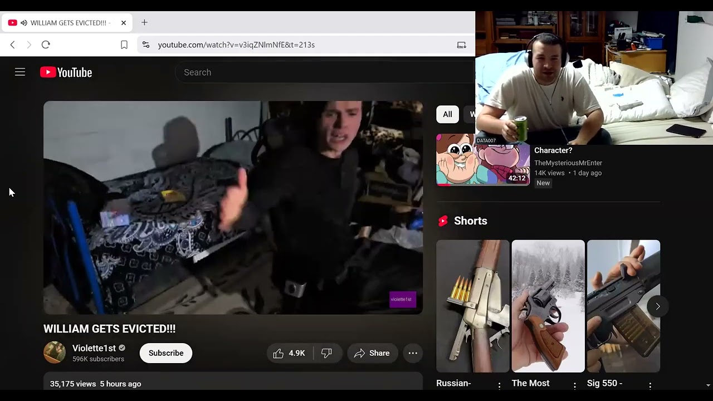Open The Most short revolver thumbnail

[548, 306]
